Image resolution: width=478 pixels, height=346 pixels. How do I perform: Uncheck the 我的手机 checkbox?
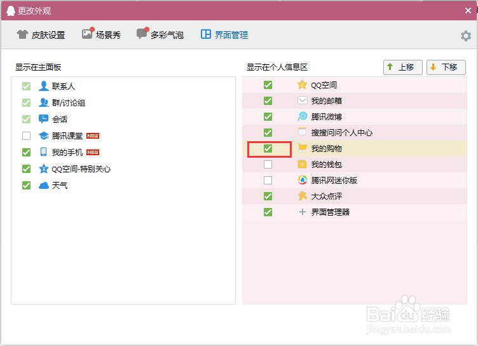pos(27,152)
